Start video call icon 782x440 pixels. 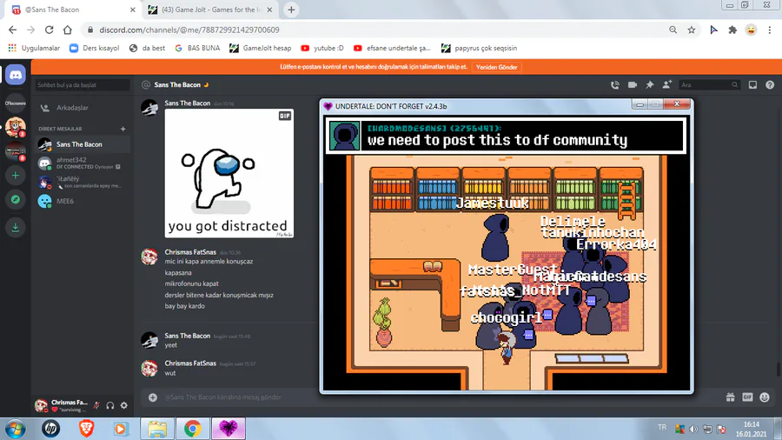[x=633, y=85]
